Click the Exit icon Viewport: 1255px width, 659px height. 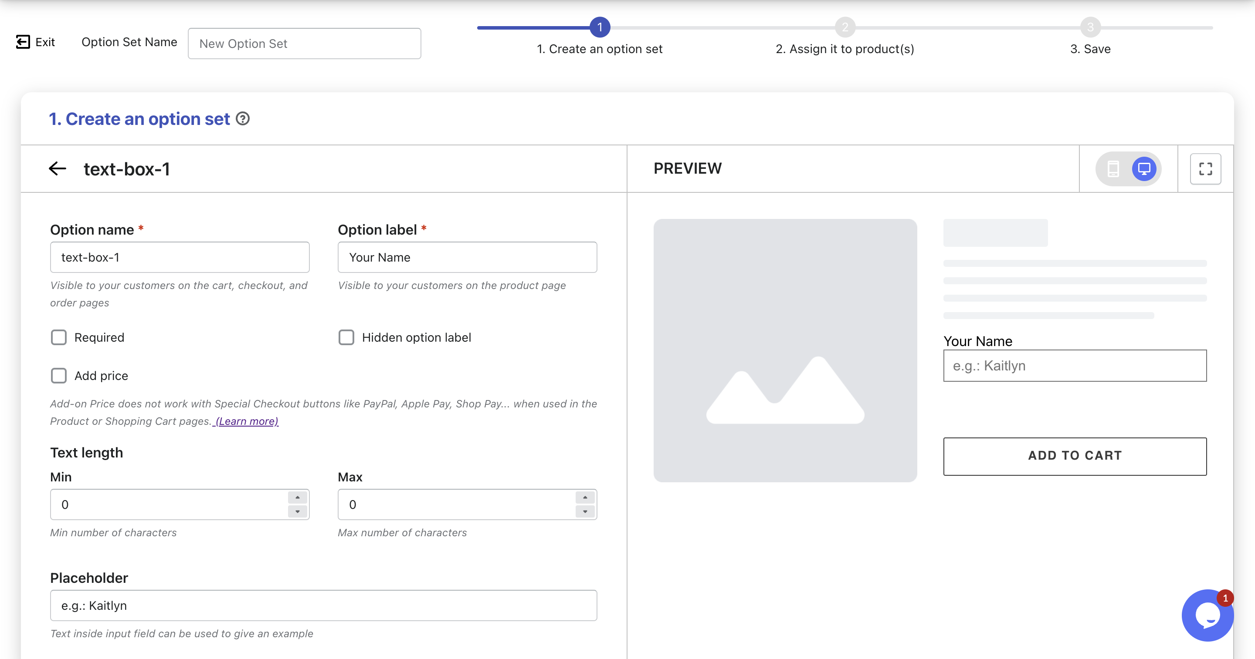tap(22, 42)
